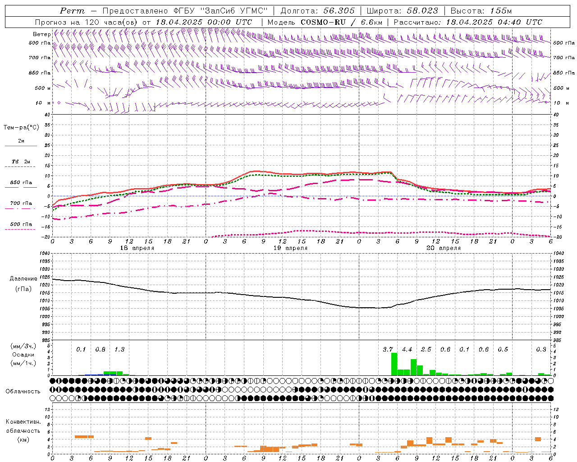Click the "19 апреля" date label
The height and width of the screenshot is (462, 577).
pos(290,248)
